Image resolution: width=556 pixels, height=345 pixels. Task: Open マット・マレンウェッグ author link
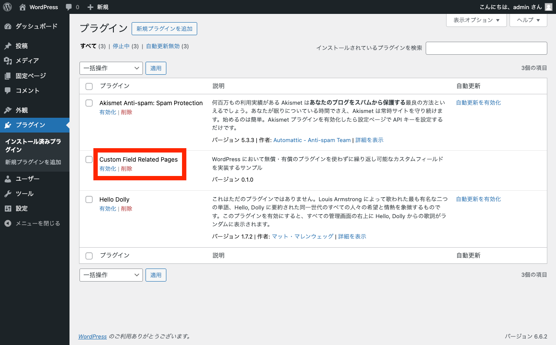[x=303, y=237]
